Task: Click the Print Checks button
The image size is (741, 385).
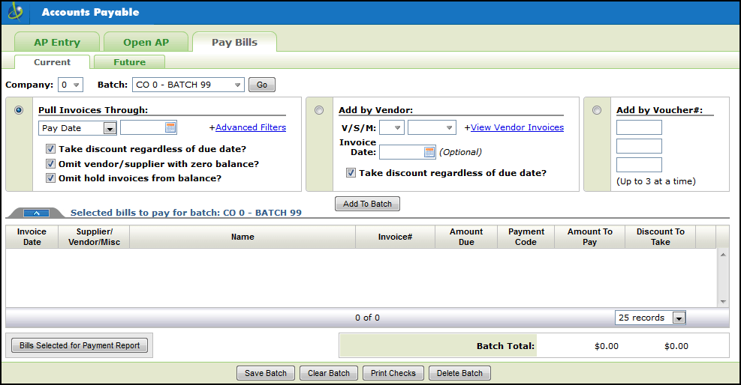Action: 393,373
